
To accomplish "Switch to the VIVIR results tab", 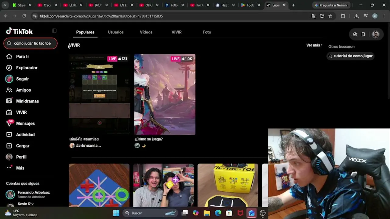I will pyautogui.click(x=177, y=32).
